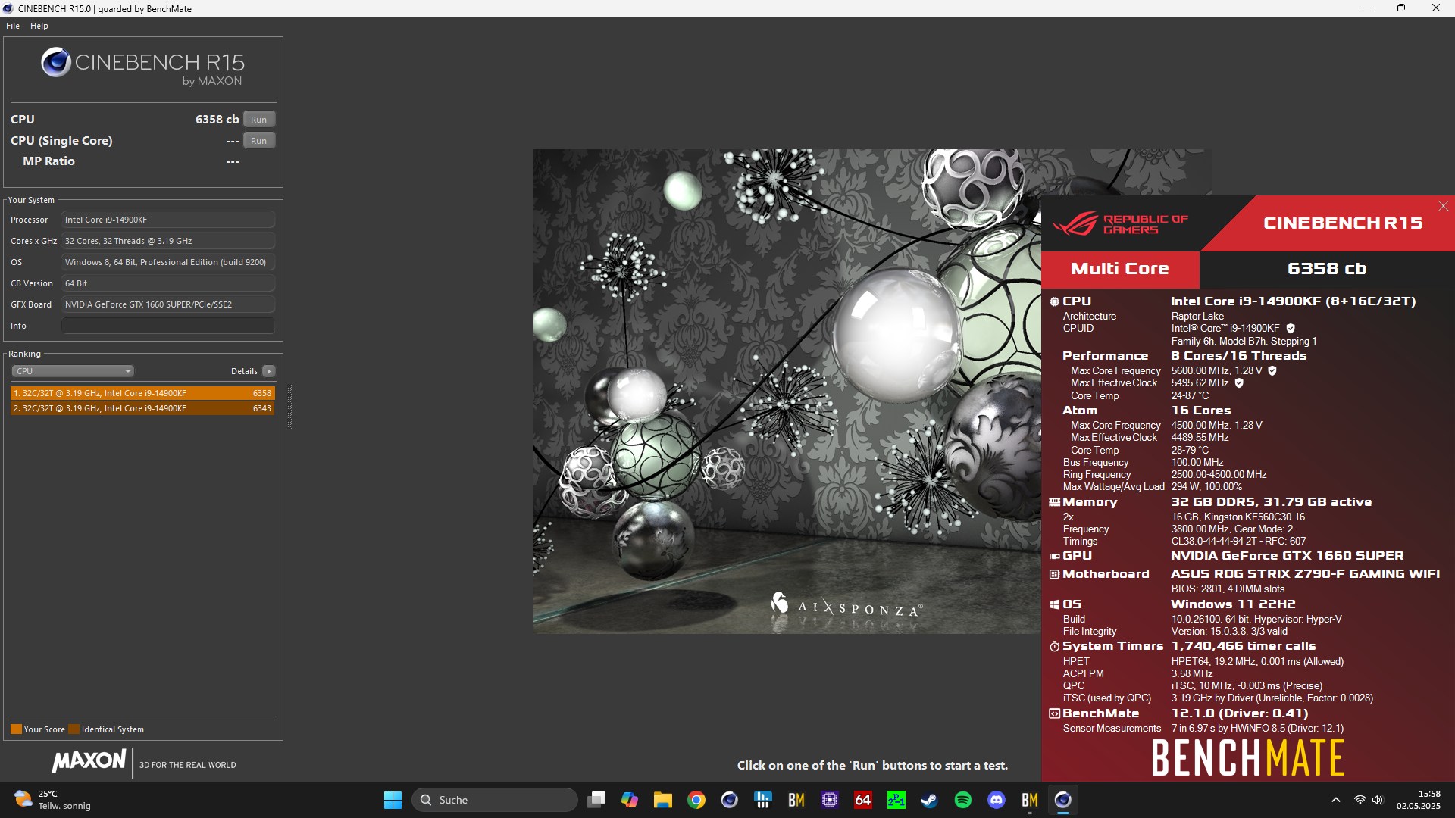Open the Help menu
The width and height of the screenshot is (1455, 818).
pos(39,26)
